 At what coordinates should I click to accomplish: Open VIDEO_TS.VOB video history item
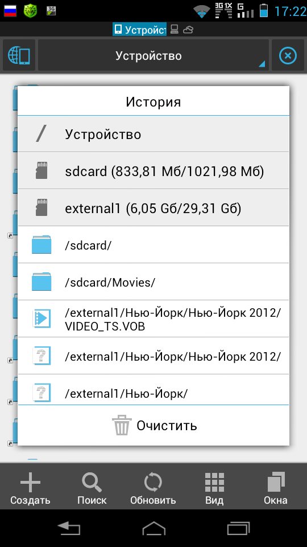coord(153,319)
